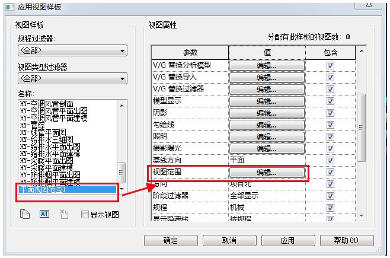Click the 应用 button
The height and width of the screenshot is (258, 390).
coord(288,240)
